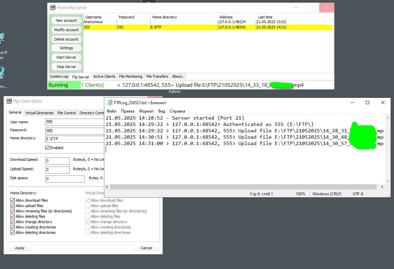Click the Notepad scroll down arrow
394x269 pixels.
388,181
